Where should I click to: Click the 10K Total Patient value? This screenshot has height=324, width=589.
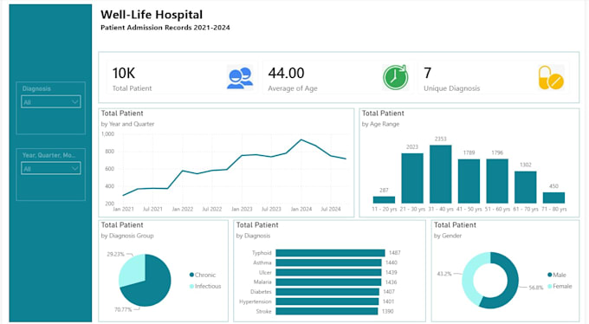click(x=124, y=73)
